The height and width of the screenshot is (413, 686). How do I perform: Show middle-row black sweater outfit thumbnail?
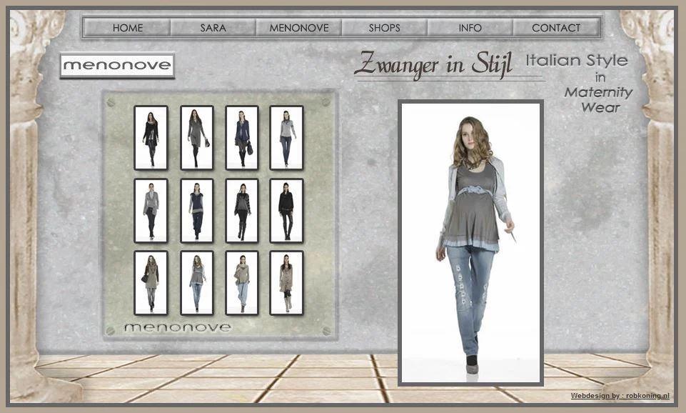[286, 211]
